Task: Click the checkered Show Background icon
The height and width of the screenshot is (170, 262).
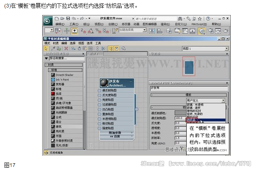Action: point(90,49)
